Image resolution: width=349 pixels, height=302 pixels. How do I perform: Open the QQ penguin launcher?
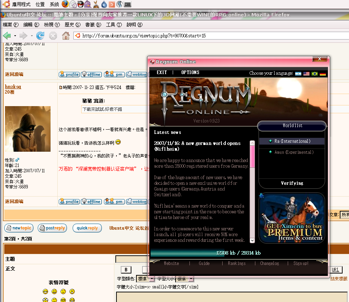[x=80, y=4]
